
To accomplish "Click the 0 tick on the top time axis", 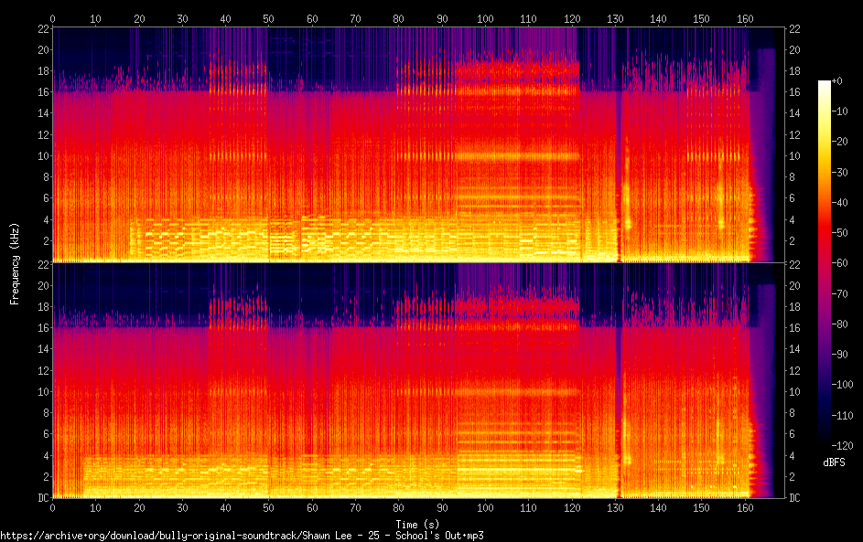I will point(52,18).
